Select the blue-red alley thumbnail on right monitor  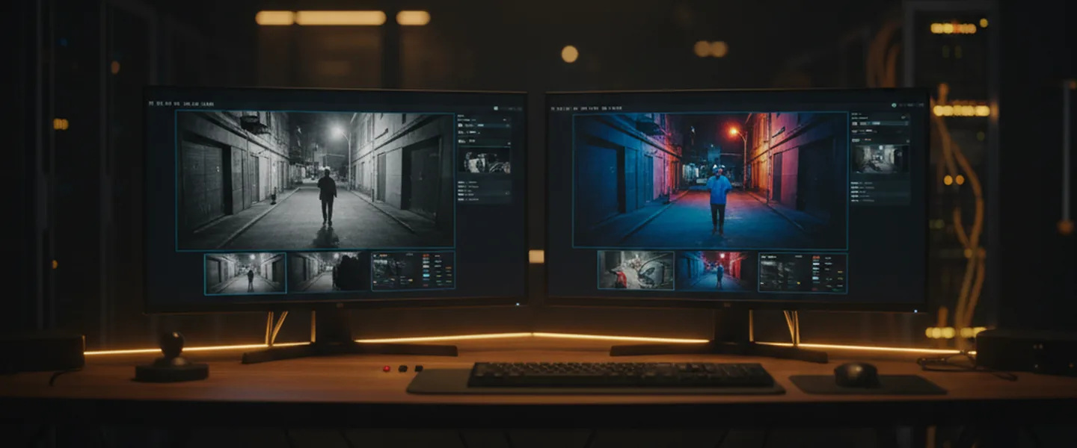click(716, 270)
